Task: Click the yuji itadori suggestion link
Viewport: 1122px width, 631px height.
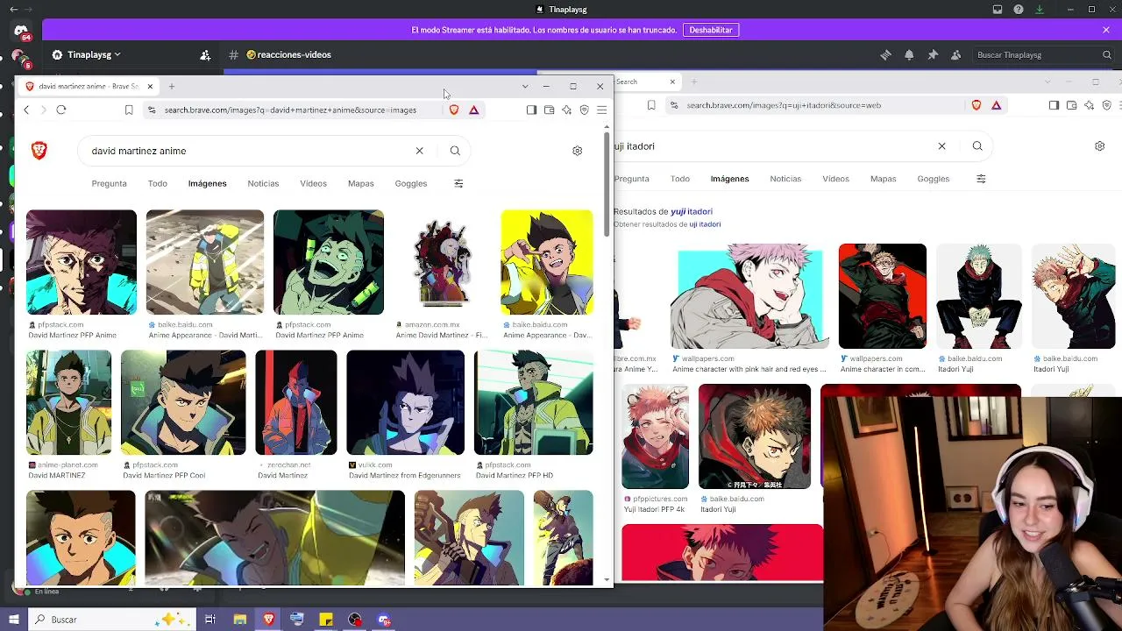Action: (x=692, y=211)
